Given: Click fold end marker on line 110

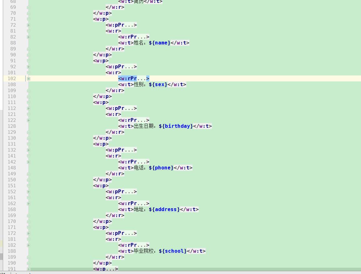Looking at the screenshot, I should point(28,97).
